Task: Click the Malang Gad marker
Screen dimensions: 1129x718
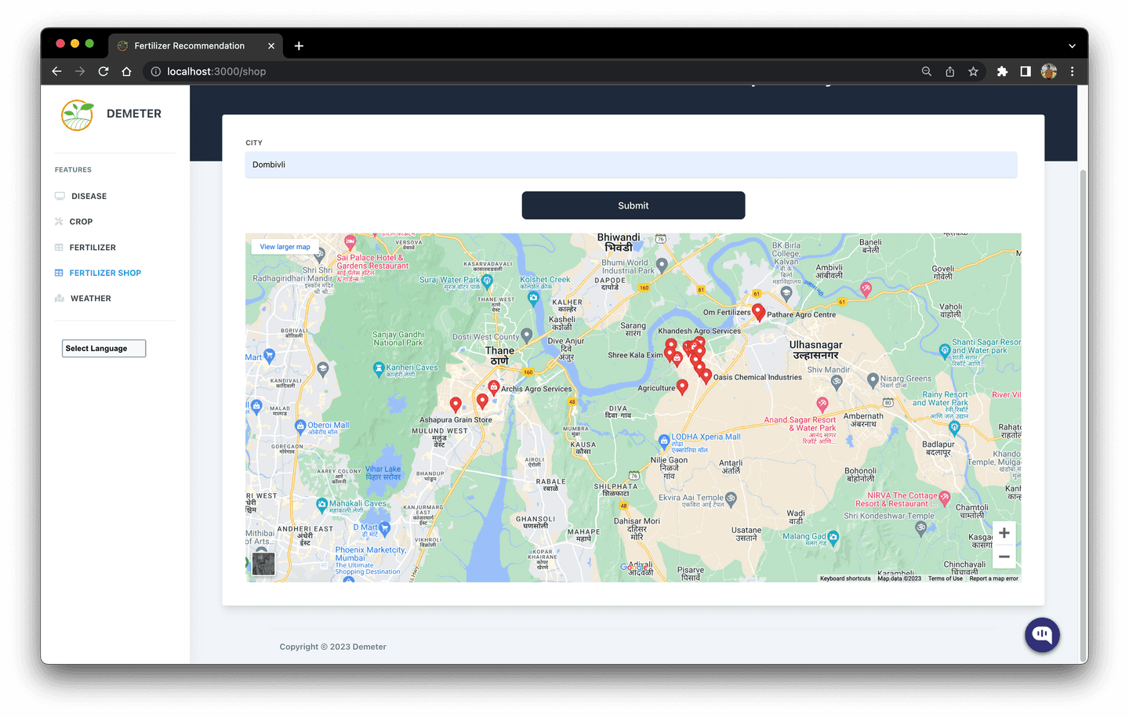Action: coord(833,538)
